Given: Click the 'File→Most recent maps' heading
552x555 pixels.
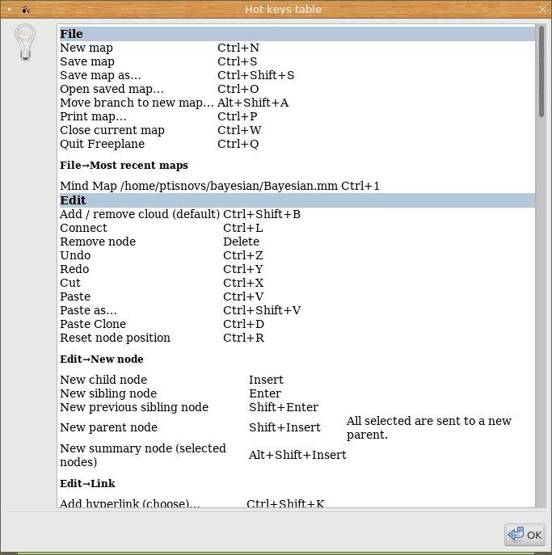Looking at the screenshot, I should [x=124, y=166].
